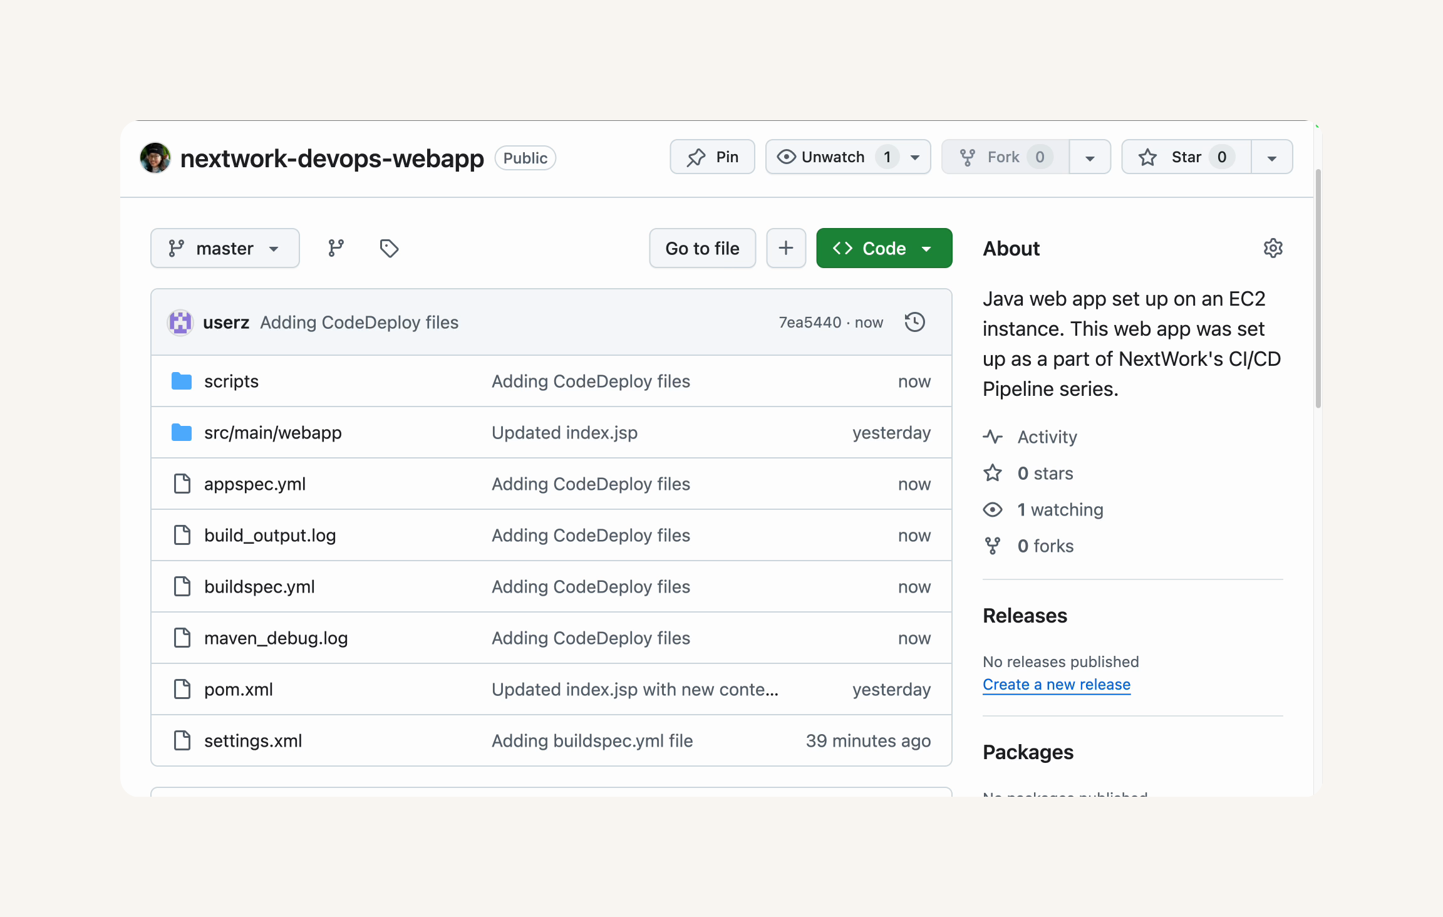Viewport: 1443px width, 917px height.
Task: Open the src/main/webapp folder
Action: point(273,433)
